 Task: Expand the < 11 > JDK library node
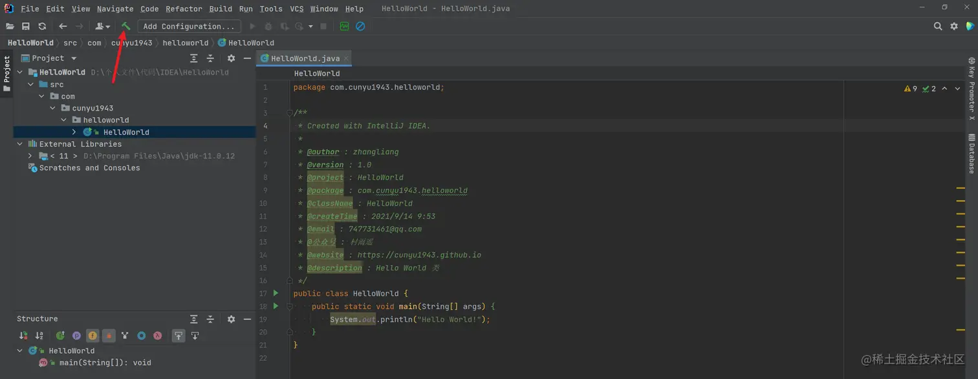point(30,156)
